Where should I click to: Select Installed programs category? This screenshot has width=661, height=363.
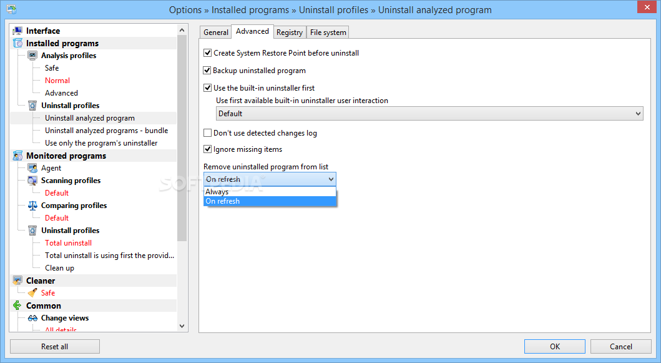[x=62, y=43]
